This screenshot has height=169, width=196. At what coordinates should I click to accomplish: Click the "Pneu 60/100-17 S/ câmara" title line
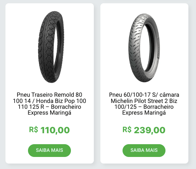(144, 95)
